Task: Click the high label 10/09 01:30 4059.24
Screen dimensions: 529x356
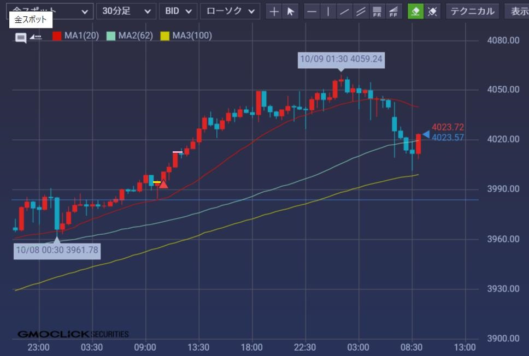Action: tap(341, 61)
